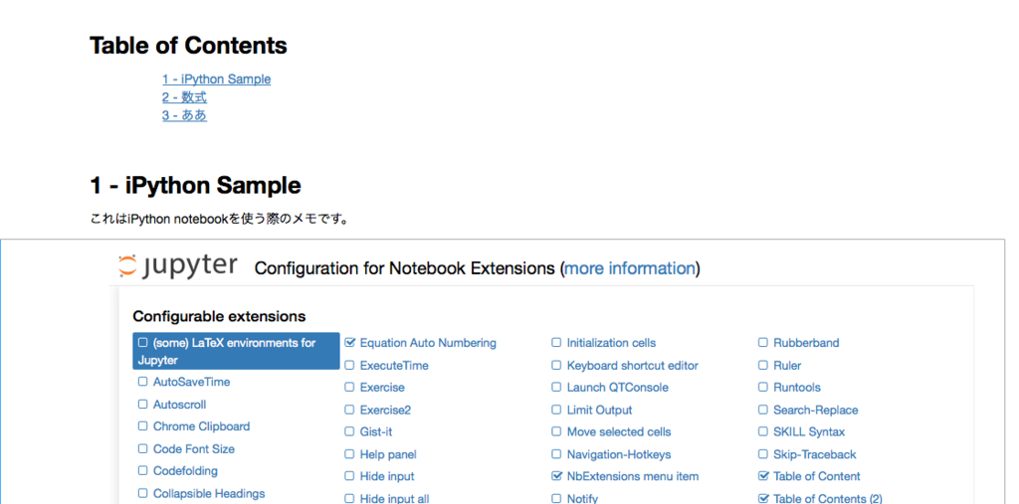Enable the Codefolding checkbox
This screenshot has height=504, width=1019.
(142, 470)
